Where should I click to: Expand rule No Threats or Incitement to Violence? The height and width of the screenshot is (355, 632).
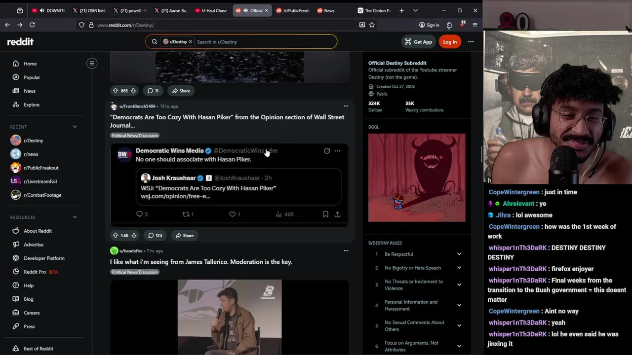point(459,285)
